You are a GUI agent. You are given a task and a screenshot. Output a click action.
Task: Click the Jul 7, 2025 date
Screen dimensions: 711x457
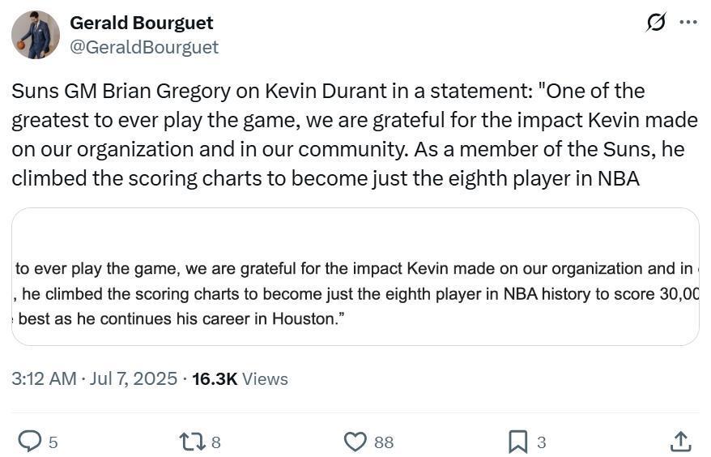134,379
